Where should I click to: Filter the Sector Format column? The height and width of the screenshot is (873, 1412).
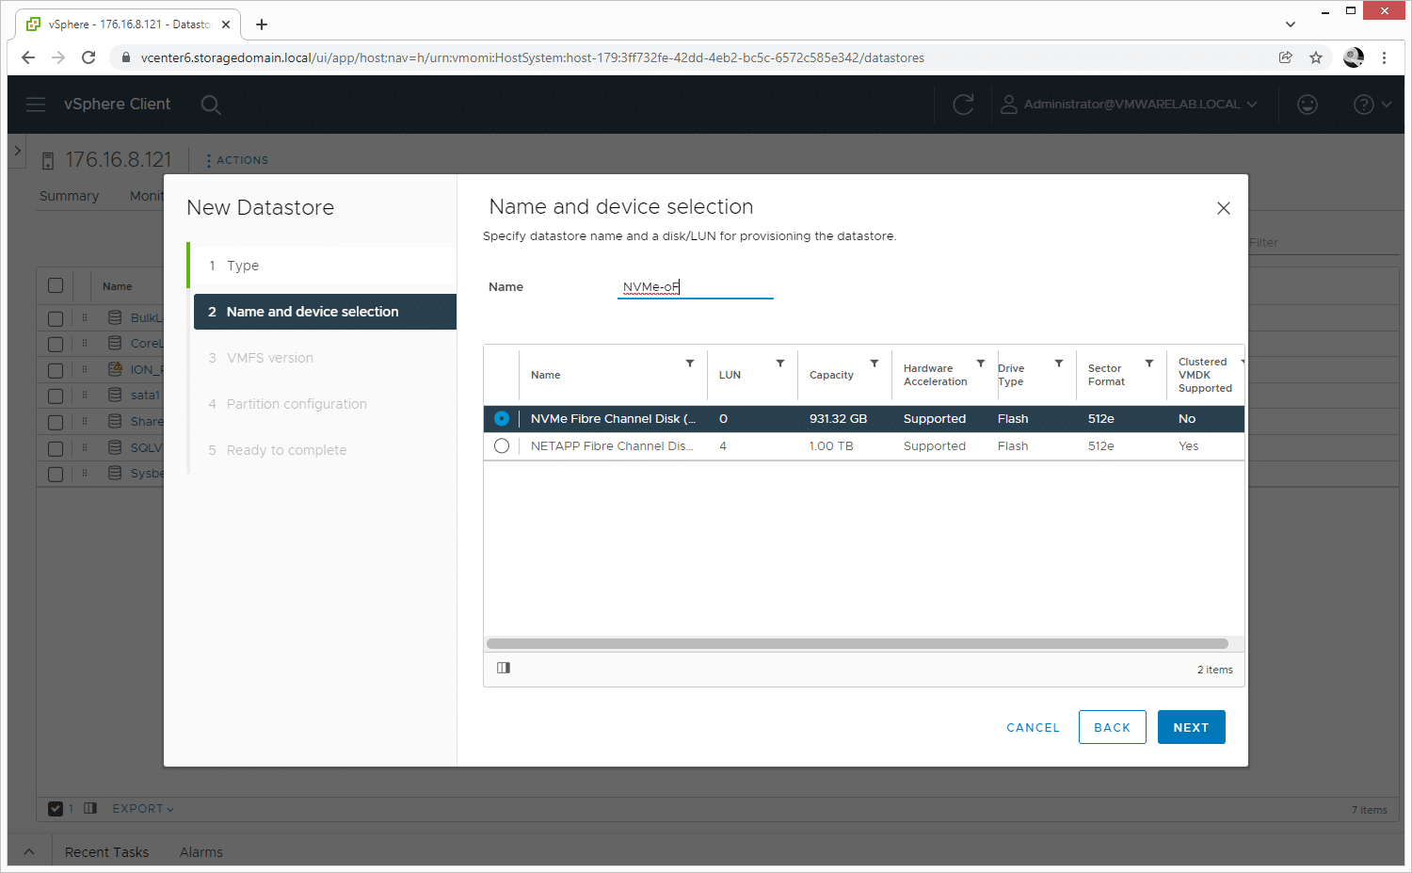tap(1149, 364)
